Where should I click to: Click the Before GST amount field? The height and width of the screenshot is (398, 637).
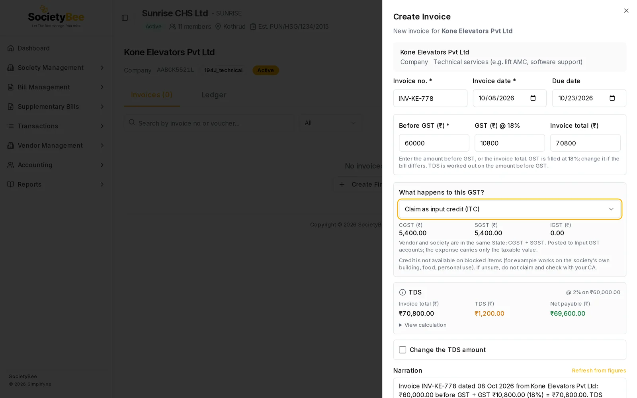tap(434, 143)
